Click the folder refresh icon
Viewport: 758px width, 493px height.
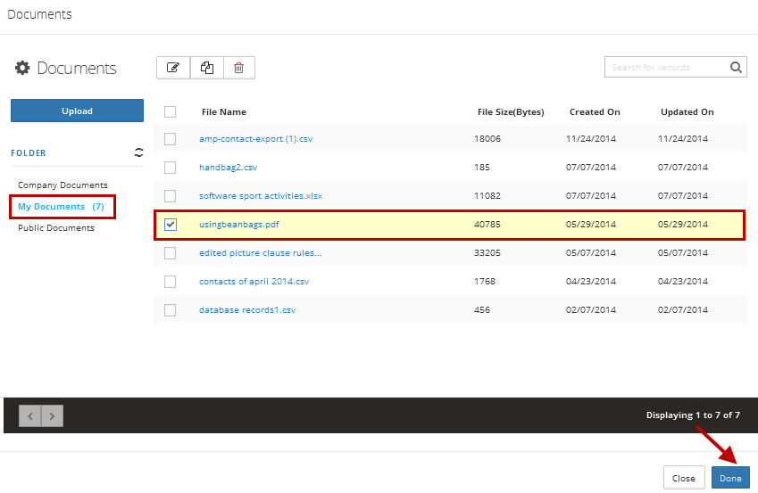coord(138,152)
